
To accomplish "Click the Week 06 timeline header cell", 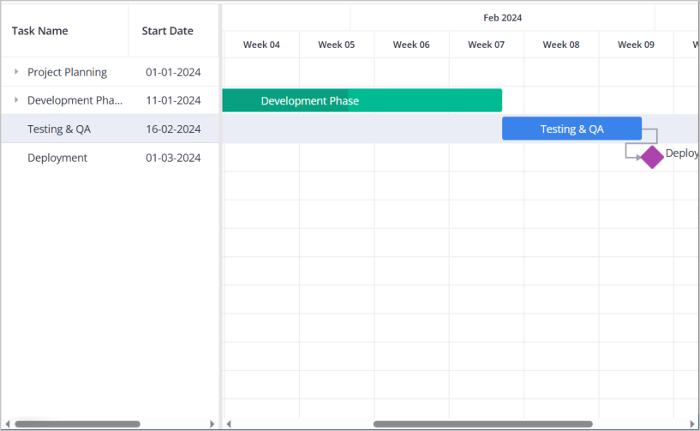I will tap(411, 45).
